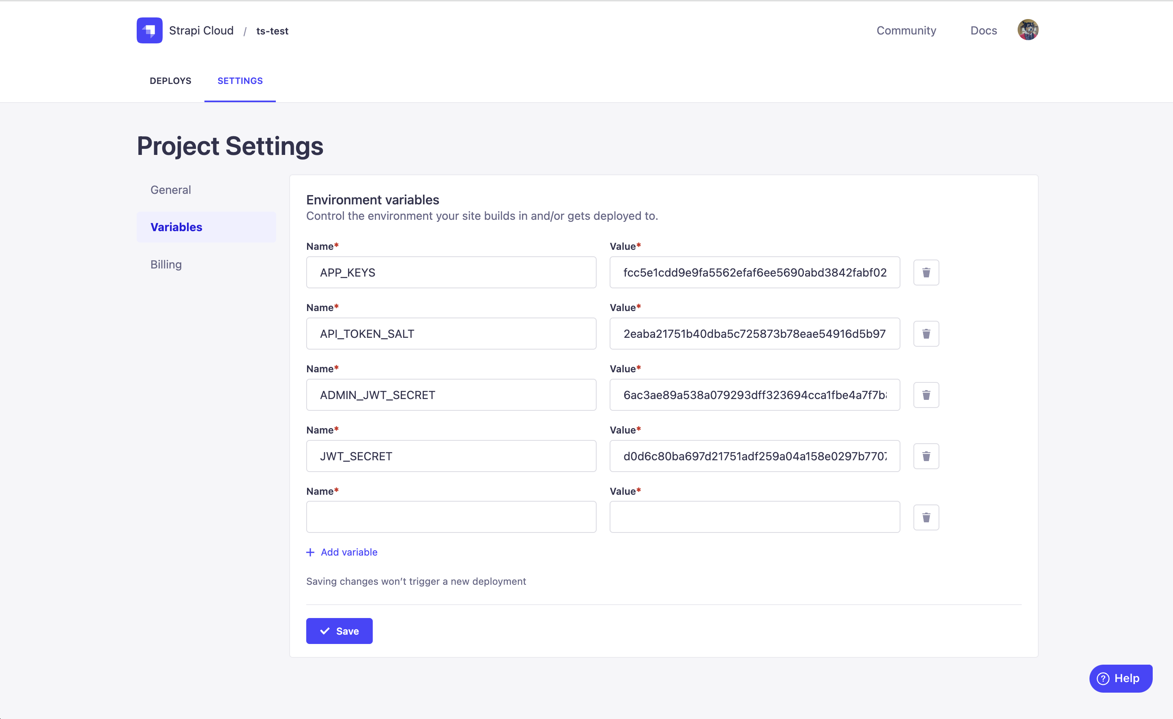Image resolution: width=1173 pixels, height=719 pixels.
Task: Open General settings in sidebar
Action: (x=170, y=190)
